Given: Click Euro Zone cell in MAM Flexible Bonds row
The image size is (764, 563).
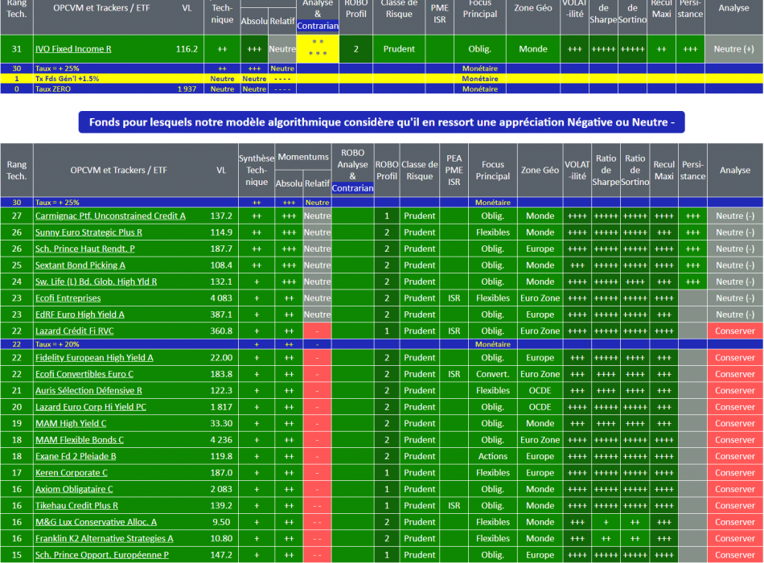Looking at the screenshot, I should [540, 440].
